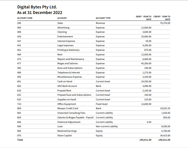
Task: Select Printing & Stationery account name
Action: click(68, 50)
